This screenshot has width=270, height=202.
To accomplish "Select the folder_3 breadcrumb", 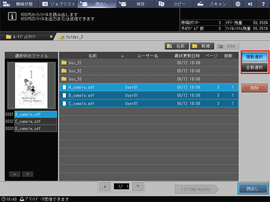I will click(x=71, y=37).
